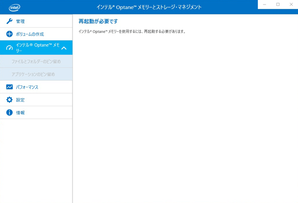298x203 pixels.
Task: Open the パフォーマンス menu item
Action: [36, 87]
